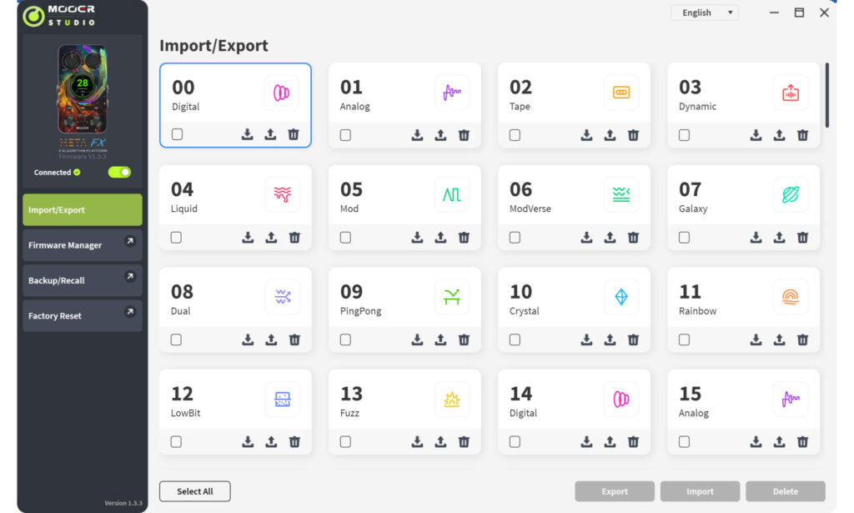Click the Select All button
The image size is (854, 513).
195,491
